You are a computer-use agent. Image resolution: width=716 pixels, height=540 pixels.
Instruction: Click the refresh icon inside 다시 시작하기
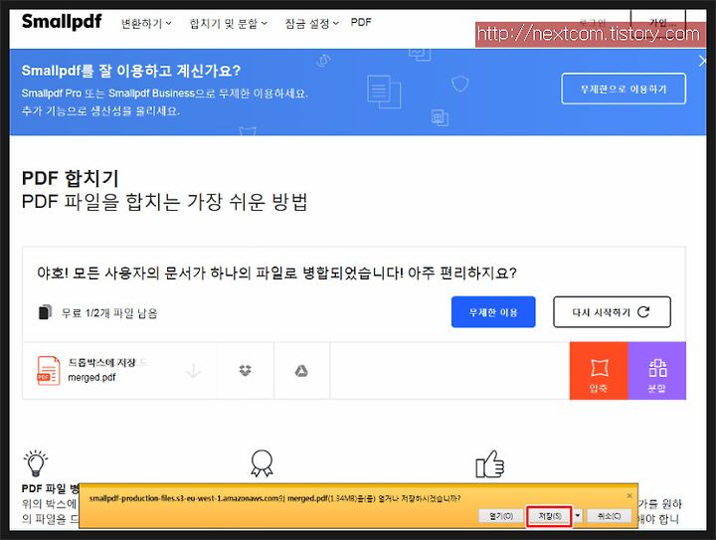point(643,311)
